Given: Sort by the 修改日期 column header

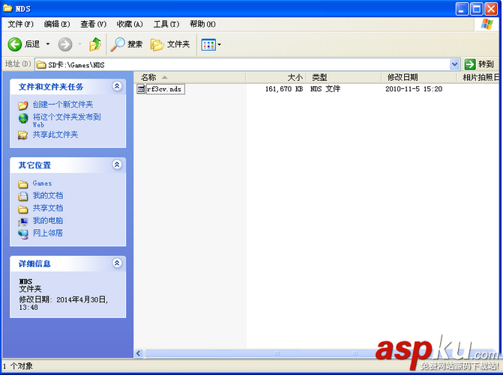Looking at the screenshot, I should [x=418, y=77].
